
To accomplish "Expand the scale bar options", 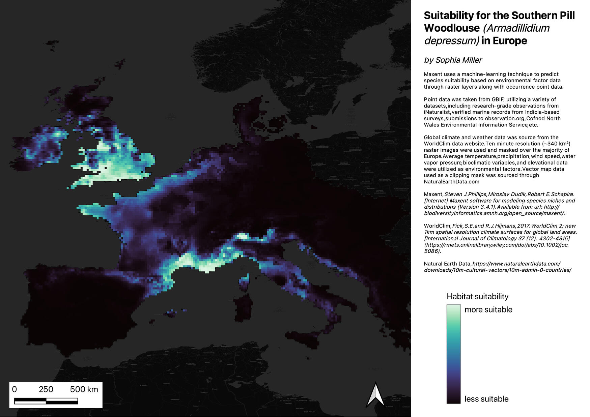I will [x=56, y=394].
